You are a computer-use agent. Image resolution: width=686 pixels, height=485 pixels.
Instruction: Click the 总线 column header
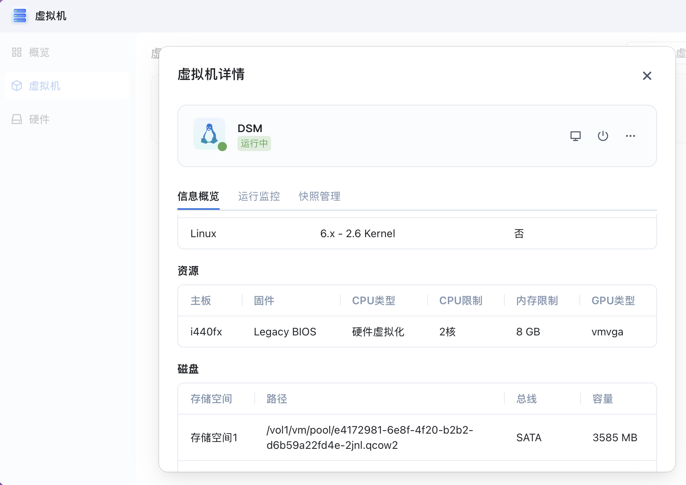526,399
